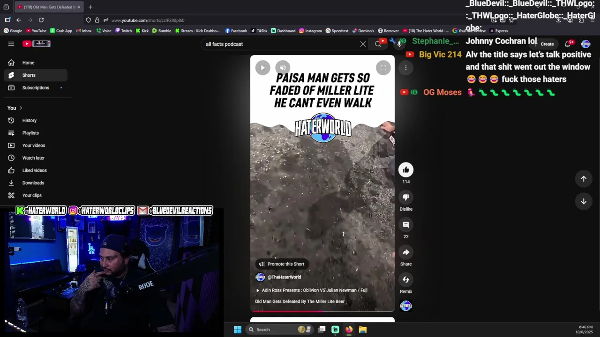Viewport: 600px width, 337px height.
Task: Open the Rumble bookmark
Action: [162, 31]
